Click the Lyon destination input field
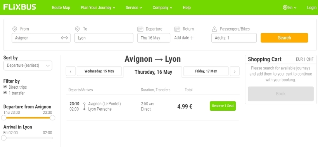 click(x=104, y=38)
